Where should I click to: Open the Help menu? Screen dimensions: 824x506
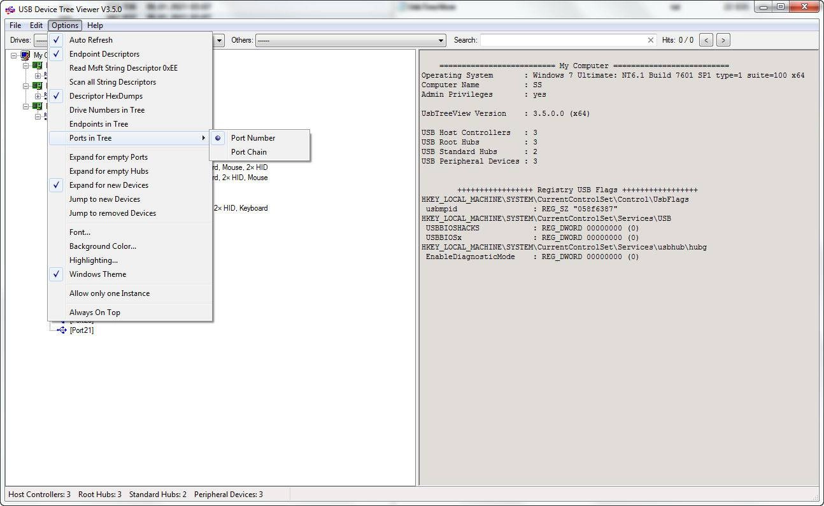tap(95, 25)
